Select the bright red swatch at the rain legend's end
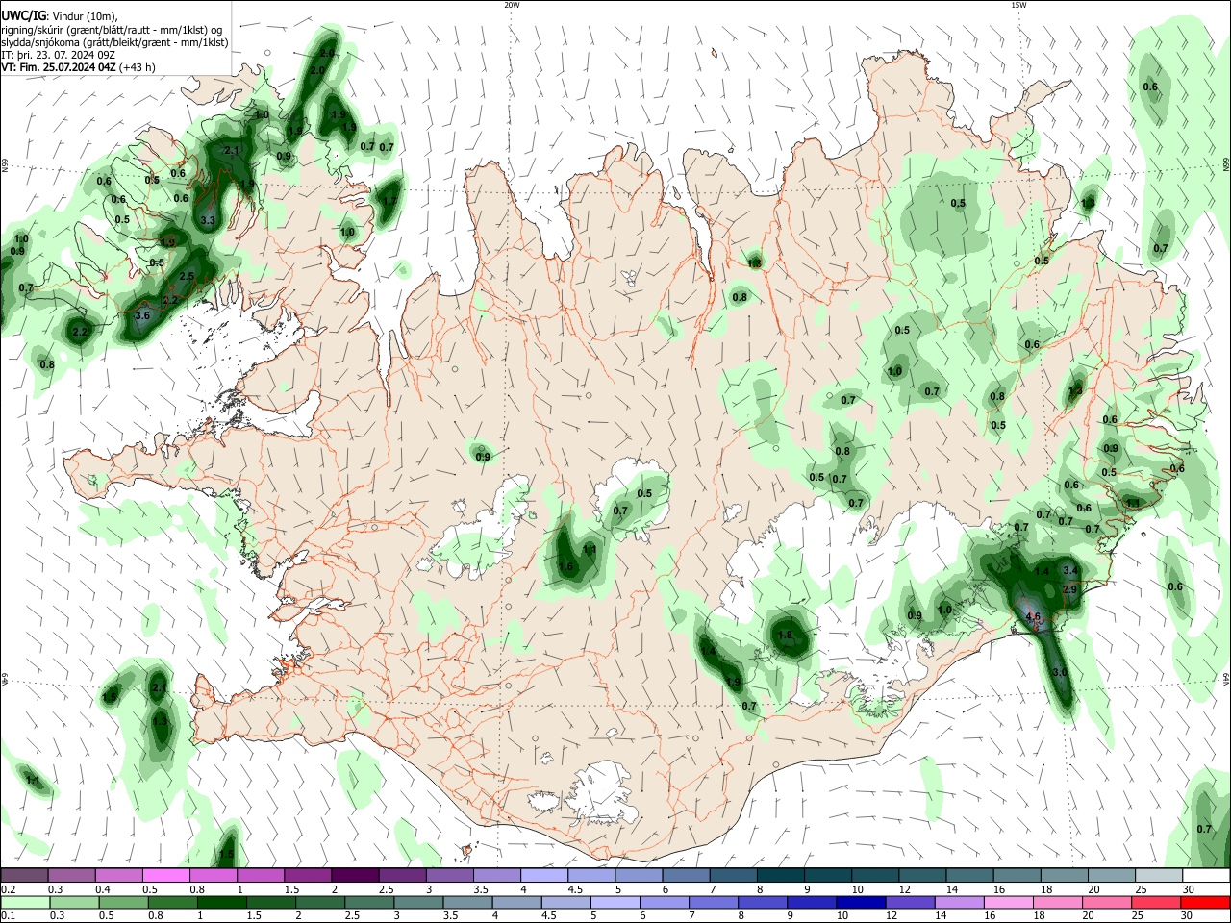This screenshot has width=1231, height=923. (1205, 902)
